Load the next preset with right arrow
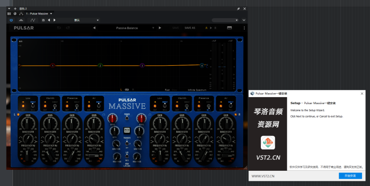Viewport: 370px width, 186px height. [160, 28]
